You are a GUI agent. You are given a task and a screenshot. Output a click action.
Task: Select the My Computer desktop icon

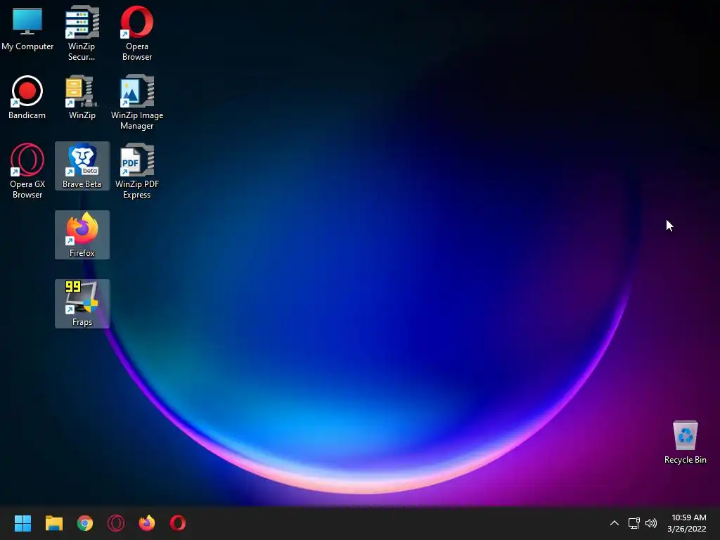pos(27,28)
